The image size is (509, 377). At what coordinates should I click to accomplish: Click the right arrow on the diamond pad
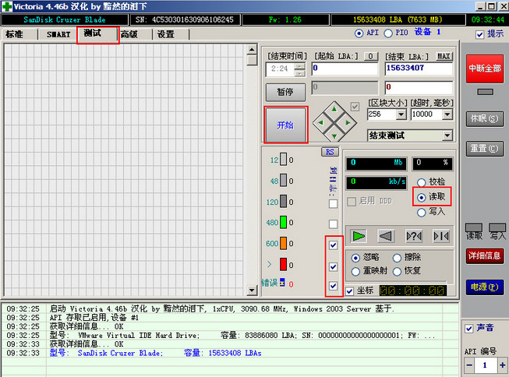(348, 122)
